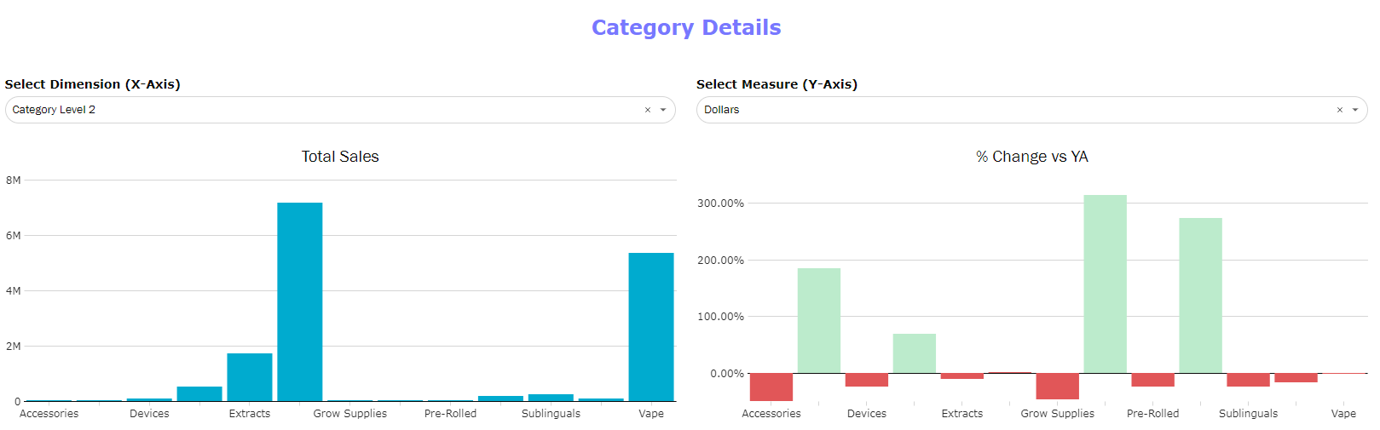Select green bar between Accessories and Devices labels
This screenshot has height=430, width=1380.
819,320
